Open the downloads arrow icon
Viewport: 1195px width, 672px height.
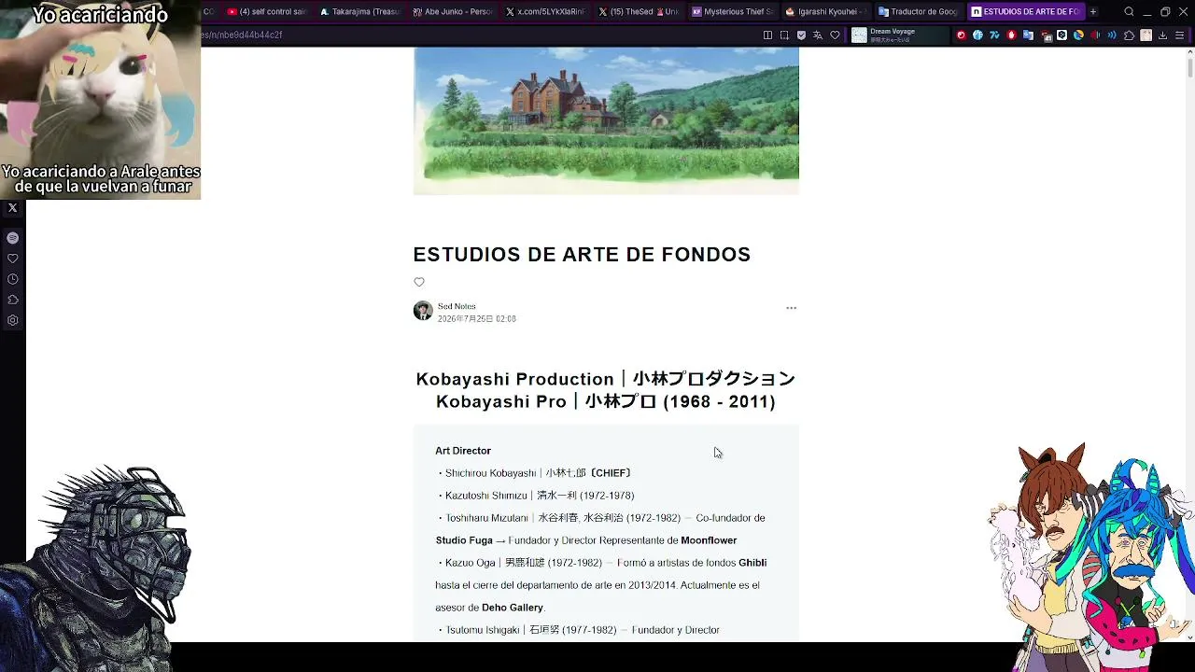tap(1162, 35)
